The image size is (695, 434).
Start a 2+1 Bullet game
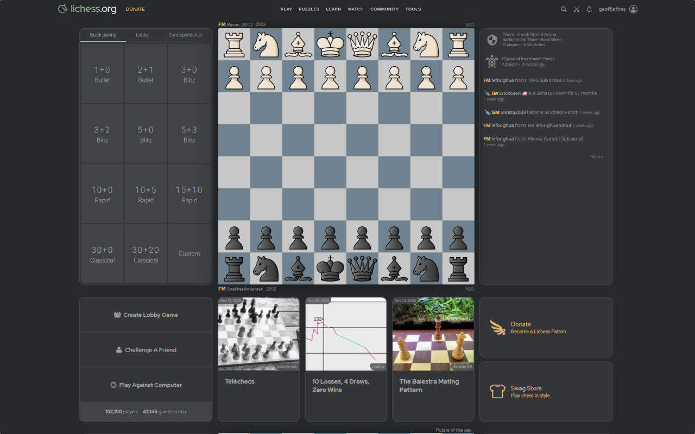[146, 74]
